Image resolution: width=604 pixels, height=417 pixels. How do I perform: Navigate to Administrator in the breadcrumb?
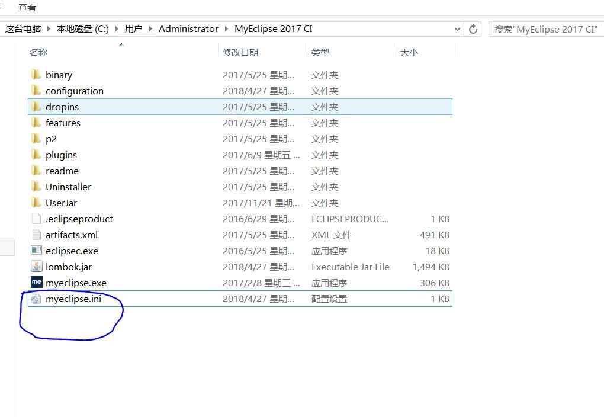click(188, 29)
